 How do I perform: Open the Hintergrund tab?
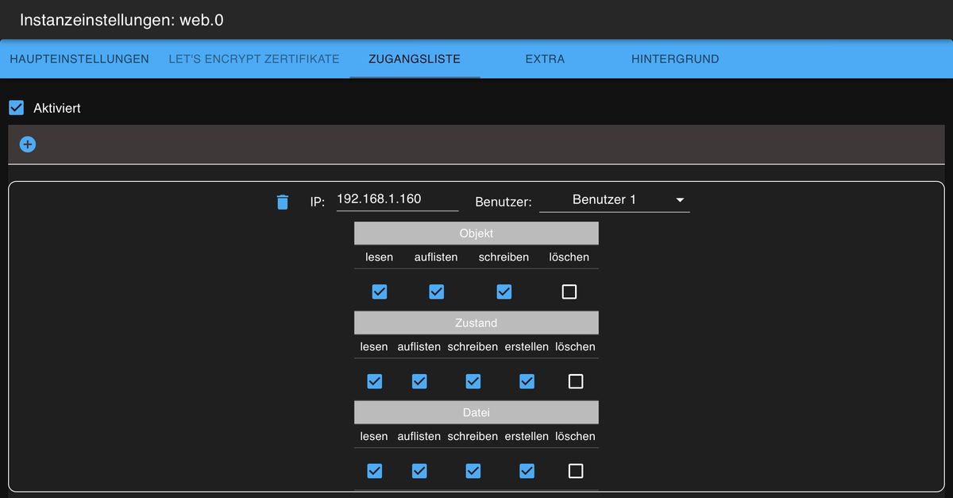tap(675, 59)
